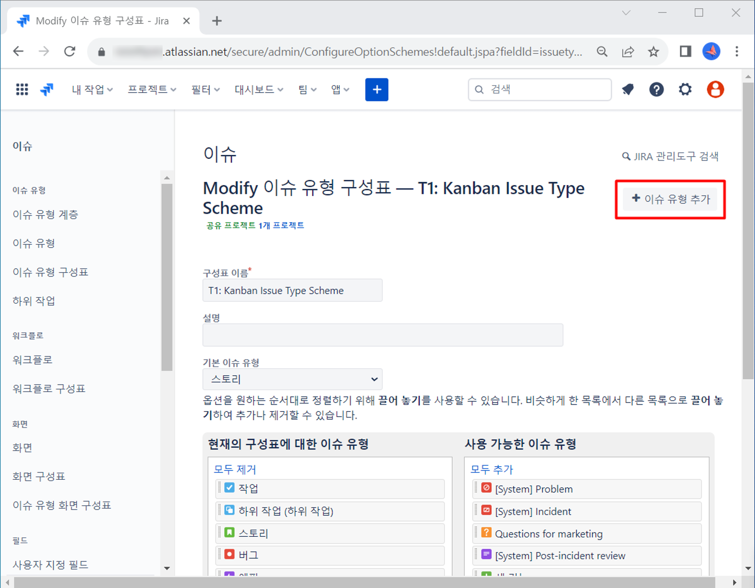The image size is (755, 588).
Task: Open the notifications bell icon
Action: point(628,89)
